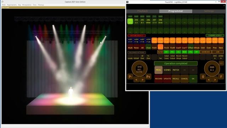Jump to Fix49 fixture page
This screenshot has height=128, width=227.
172,47
